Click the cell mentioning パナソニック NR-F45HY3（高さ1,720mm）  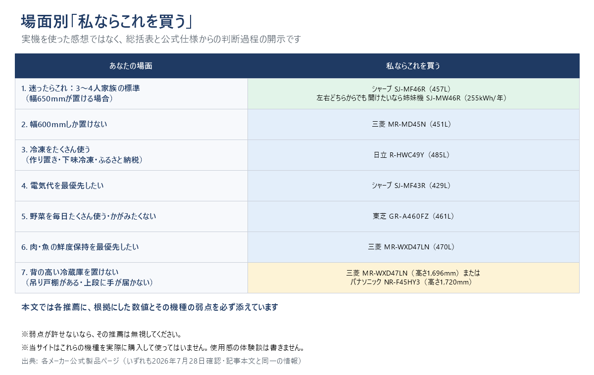(x=413, y=278)
